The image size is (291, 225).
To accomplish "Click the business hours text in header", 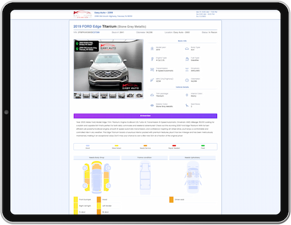I will pyautogui.click(x=207, y=14).
